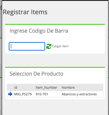109x115 pixels.
Task: Select the blue arrow beside MIG_PS279
Action: (10, 94)
